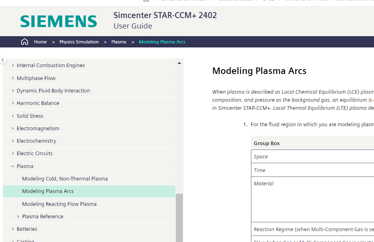Open Modeling Reacting Flow Plasma page
Viewport: 374px width, 242px height.
pyautogui.click(x=59, y=204)
